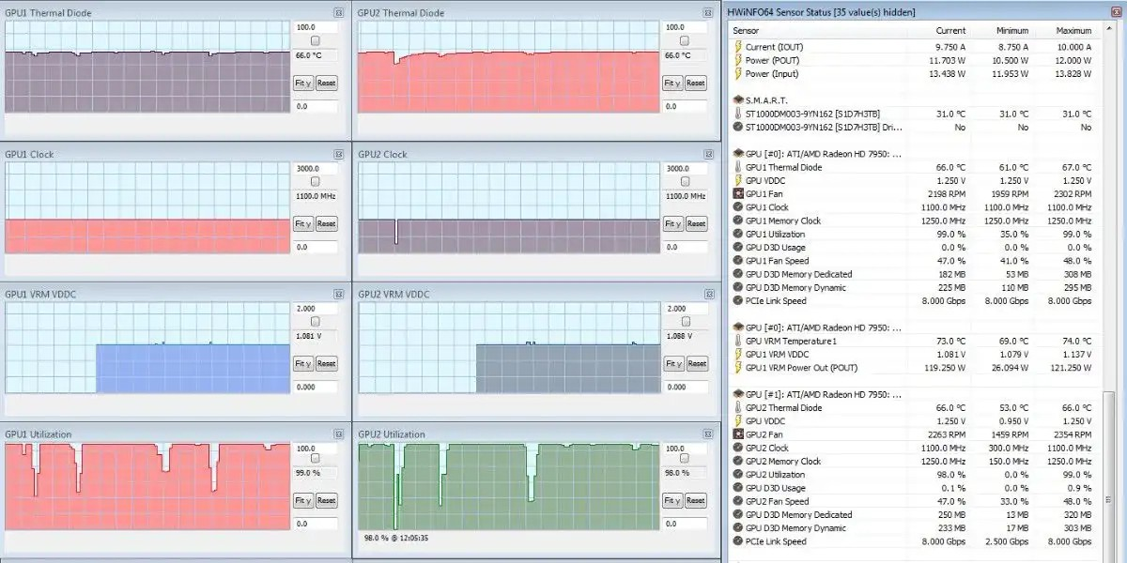Click the GPU VRM Temperature1 thermometer icon
This screenshot has width=1127, height=563.
[x=738, y=342]
